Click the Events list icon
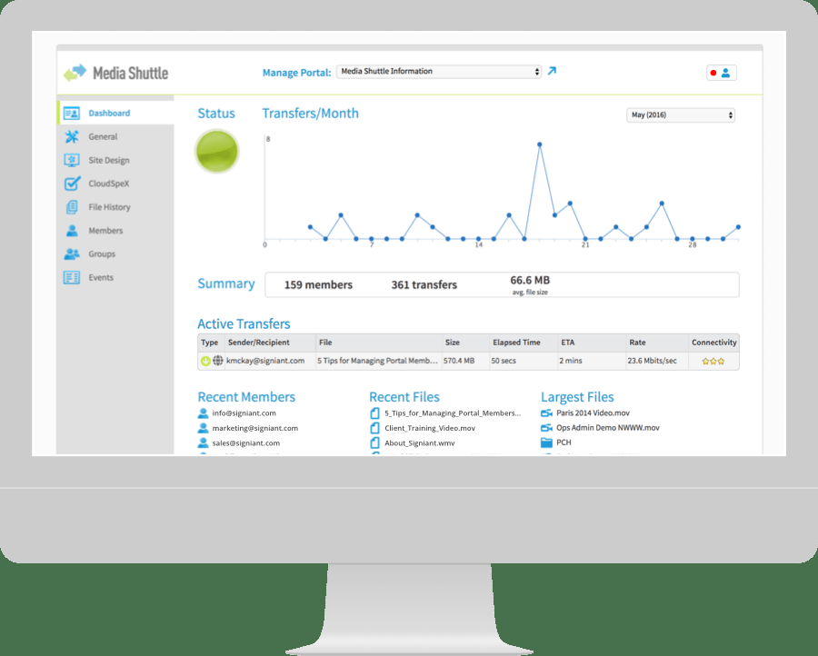 (72, 277)
